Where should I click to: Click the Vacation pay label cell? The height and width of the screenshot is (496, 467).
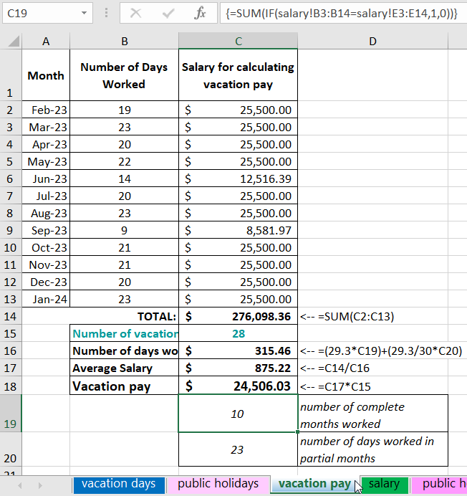[x=124, y=386]
